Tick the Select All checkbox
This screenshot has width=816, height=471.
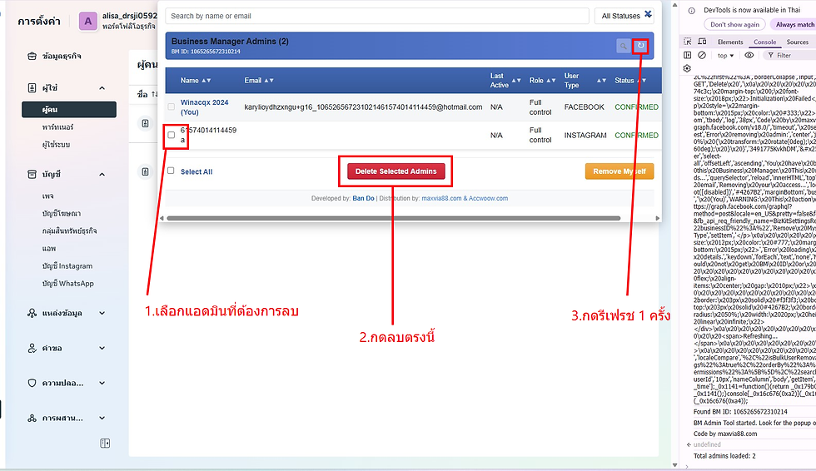(171, 171)
